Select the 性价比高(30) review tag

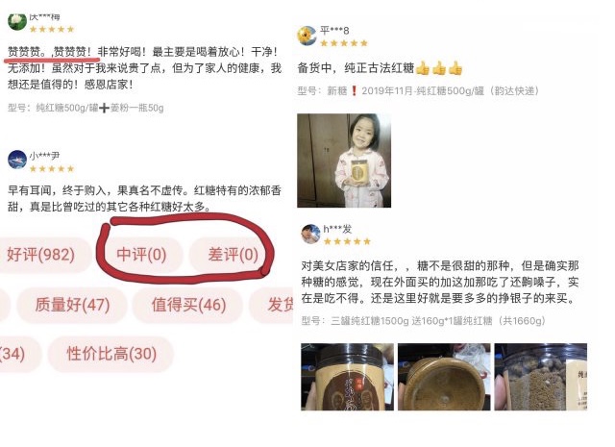(111, 354)
